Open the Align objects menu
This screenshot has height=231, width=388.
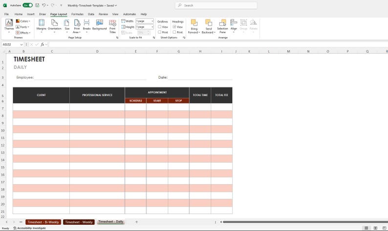(234, 26)
